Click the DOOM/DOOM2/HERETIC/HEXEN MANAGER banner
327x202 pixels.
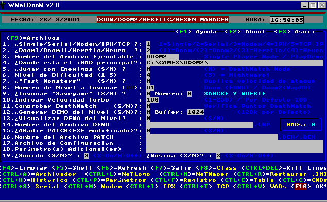(163, 20)
